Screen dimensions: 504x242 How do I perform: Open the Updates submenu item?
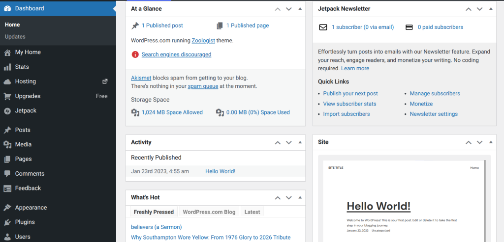coord(15,37)
